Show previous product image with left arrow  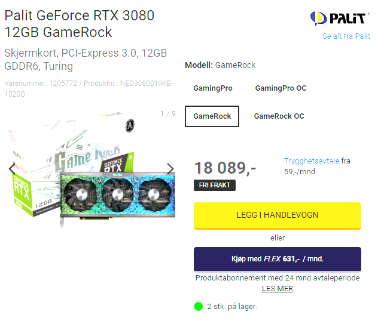pyautogui.click(x=12, y=168)
